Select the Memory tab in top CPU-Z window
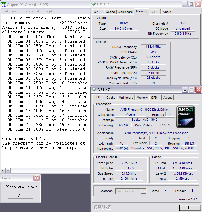202x212 pixels. click(141, 12)
